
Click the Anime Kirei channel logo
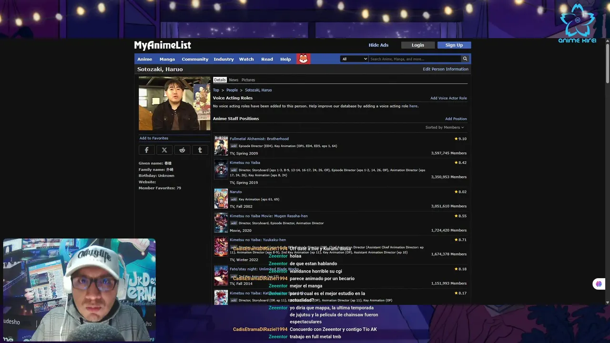[x=577, y=23]
